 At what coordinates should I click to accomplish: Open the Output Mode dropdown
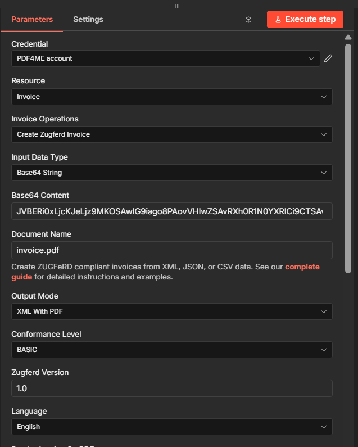tap(171, 311)
